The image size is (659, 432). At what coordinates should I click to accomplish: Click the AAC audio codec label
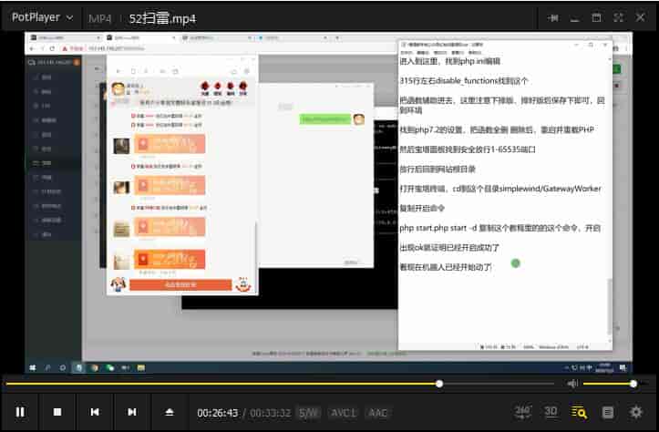(377, 413)
